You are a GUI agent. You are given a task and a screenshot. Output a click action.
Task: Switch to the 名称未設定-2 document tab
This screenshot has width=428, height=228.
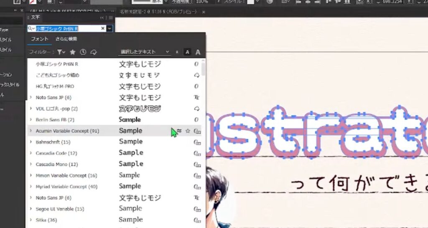click(158, 12)
